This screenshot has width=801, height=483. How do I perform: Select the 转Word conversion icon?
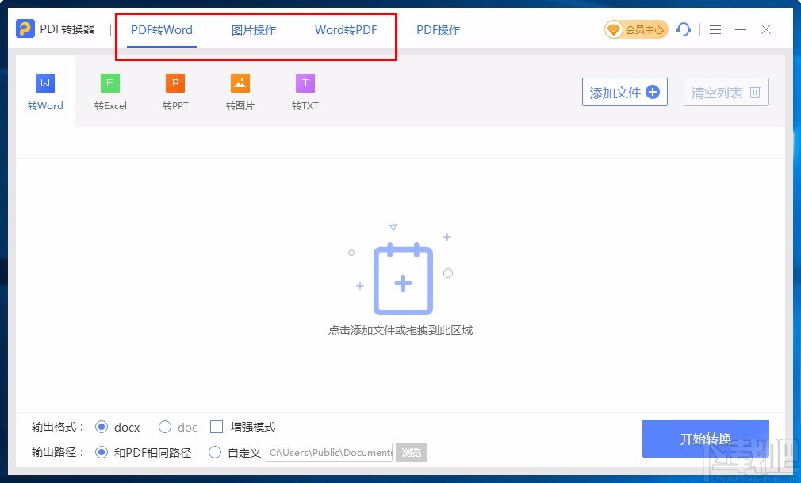(44, 82)
